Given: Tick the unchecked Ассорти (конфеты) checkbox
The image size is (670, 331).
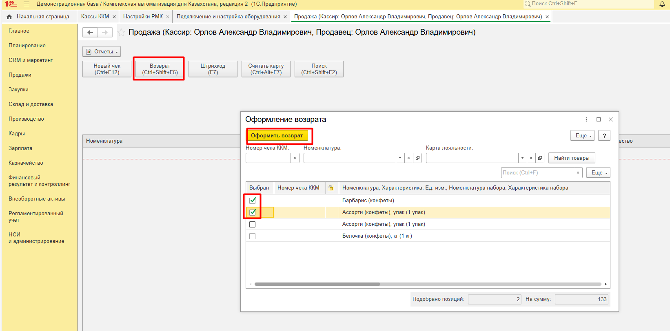Looking at the screenshot, I should pyautogui.click(x=253, y=225).
